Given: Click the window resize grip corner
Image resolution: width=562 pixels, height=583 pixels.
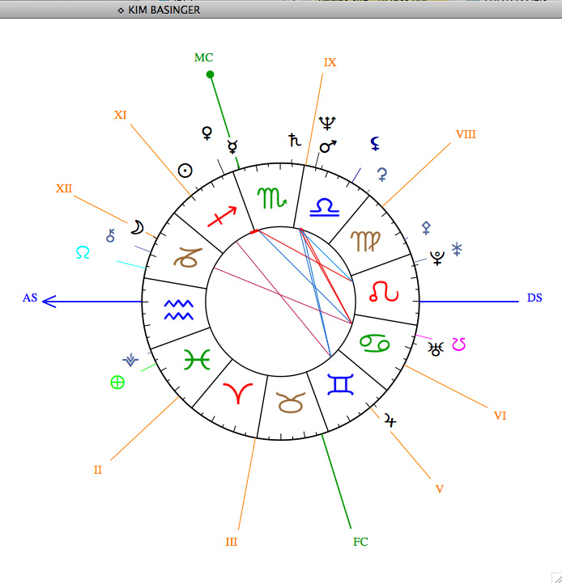Looking at the screenshot, I should click(x=556, y=577).
